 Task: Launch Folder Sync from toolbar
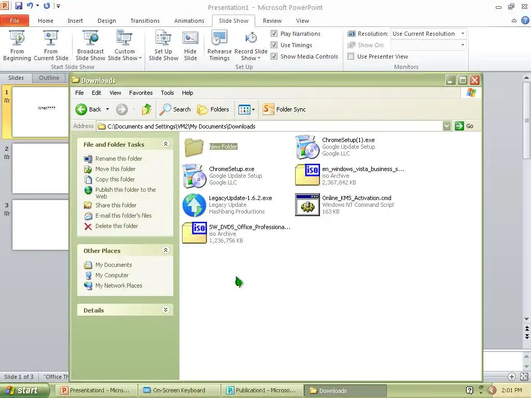click(x=284, y=109)
